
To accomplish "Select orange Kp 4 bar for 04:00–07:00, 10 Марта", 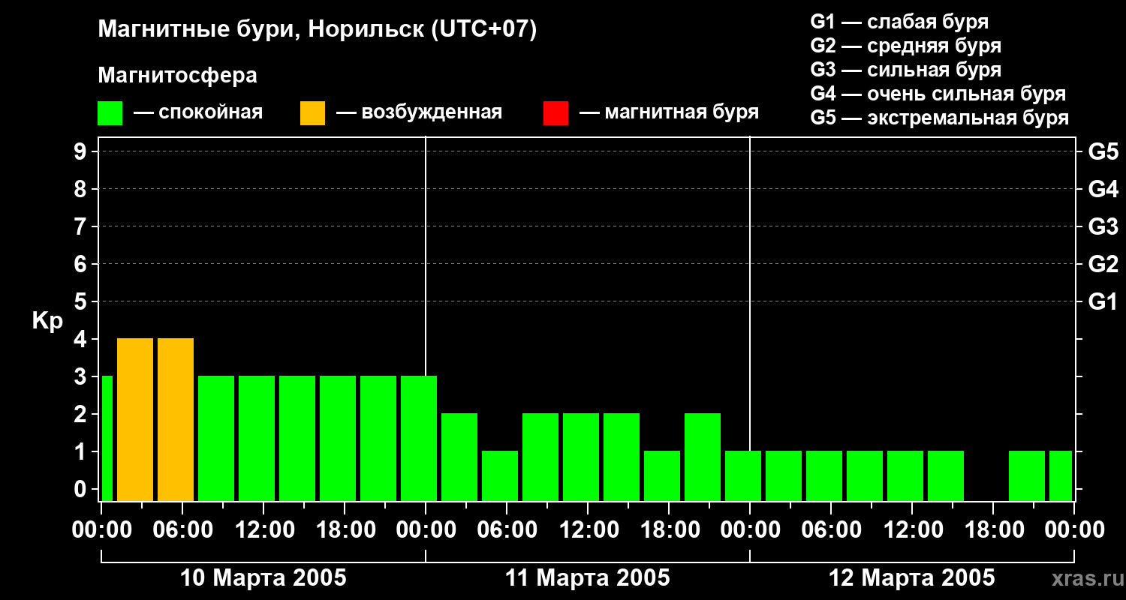I will click(176, 419).
